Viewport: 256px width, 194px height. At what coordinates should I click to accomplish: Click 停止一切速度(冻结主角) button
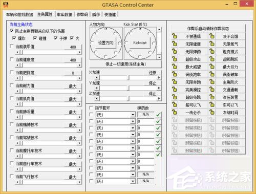point(125,64)
